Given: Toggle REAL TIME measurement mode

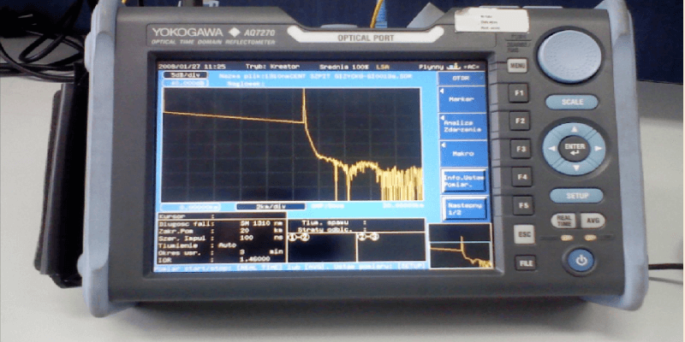Looking at the screenshot, I should tap(563, 221).
